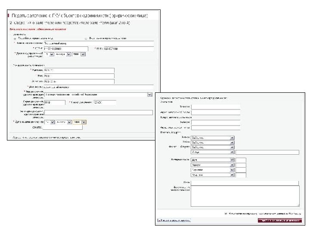Open the Регион dropdown in postal address

coord(213,138)
